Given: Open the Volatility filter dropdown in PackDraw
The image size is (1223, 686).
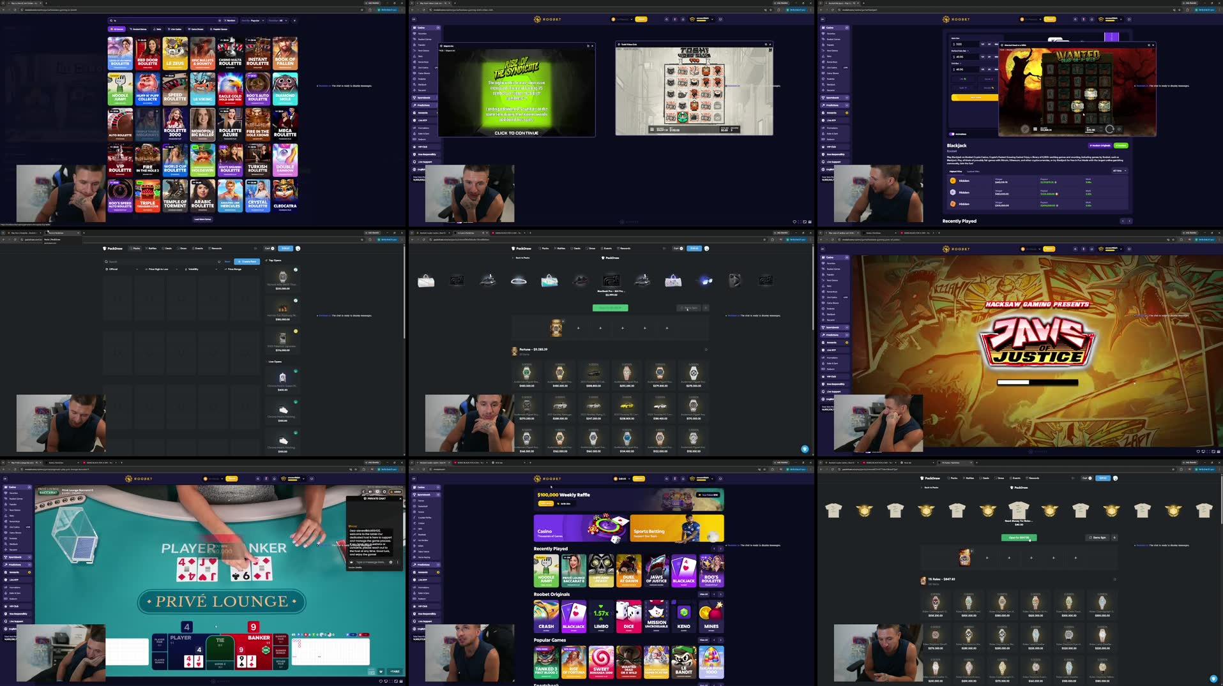Looking at the screenshot, I should (202, 269).
